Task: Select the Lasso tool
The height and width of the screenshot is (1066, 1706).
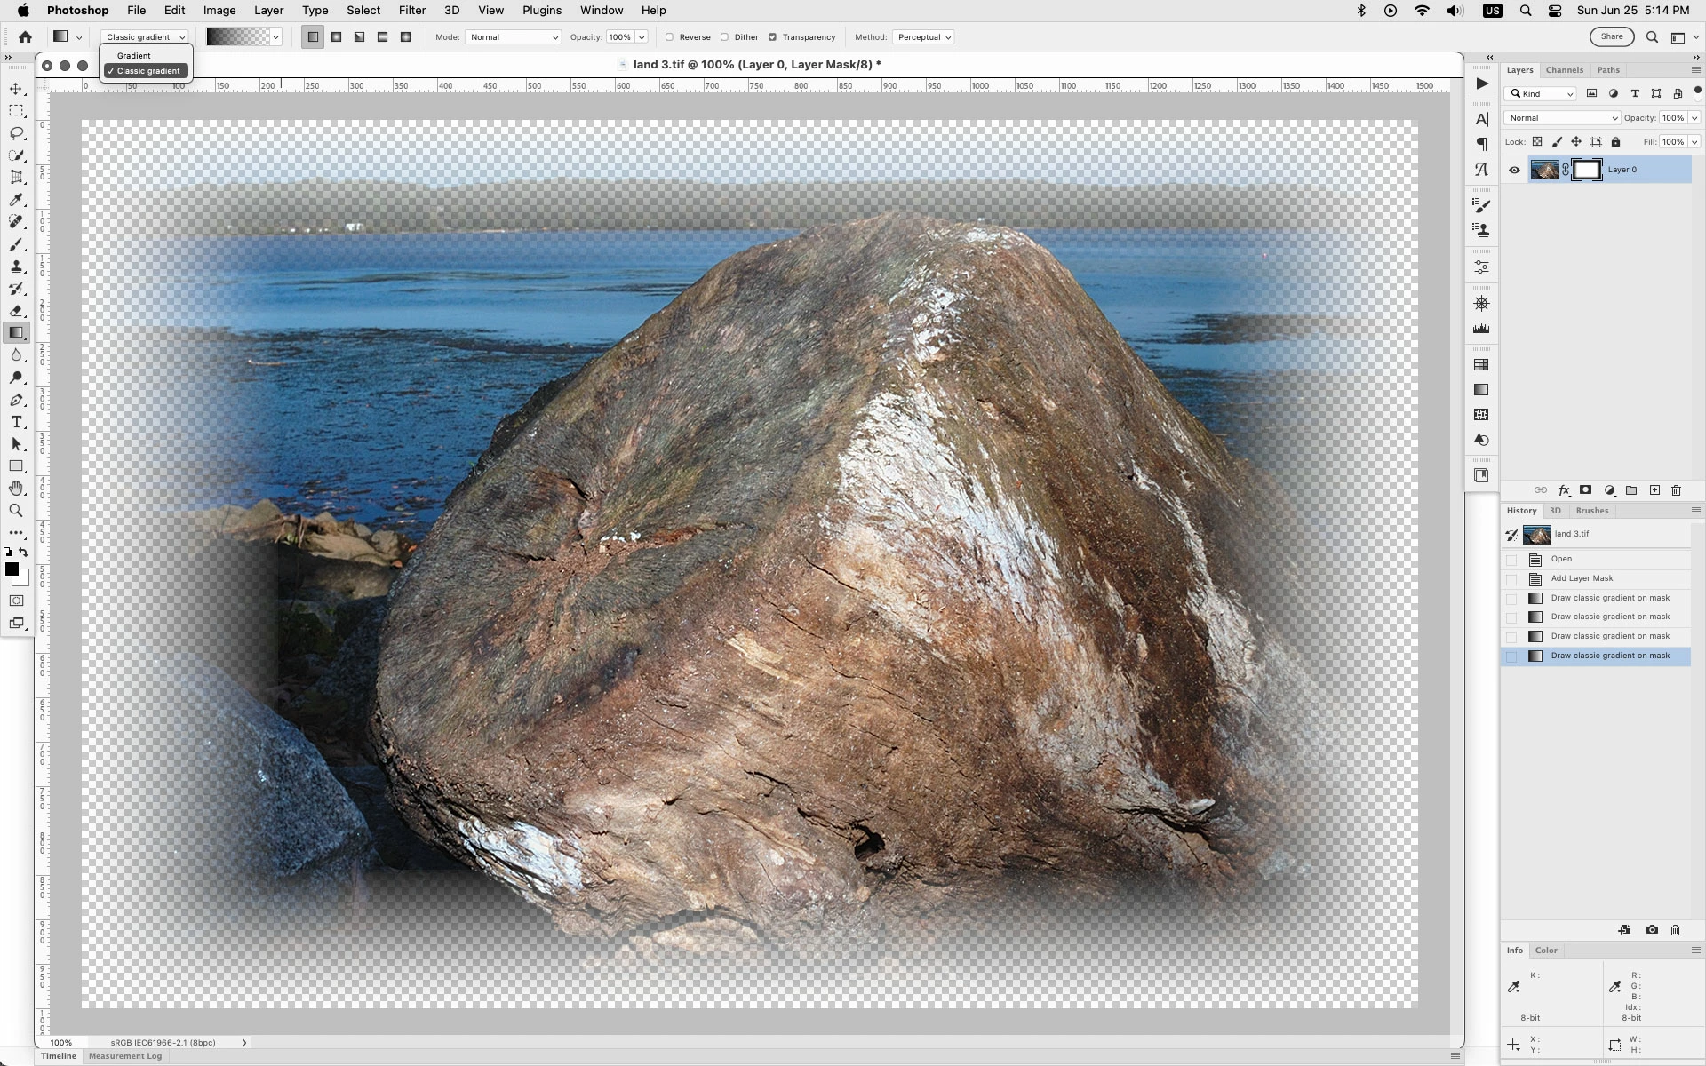Action: pos(16,133)
